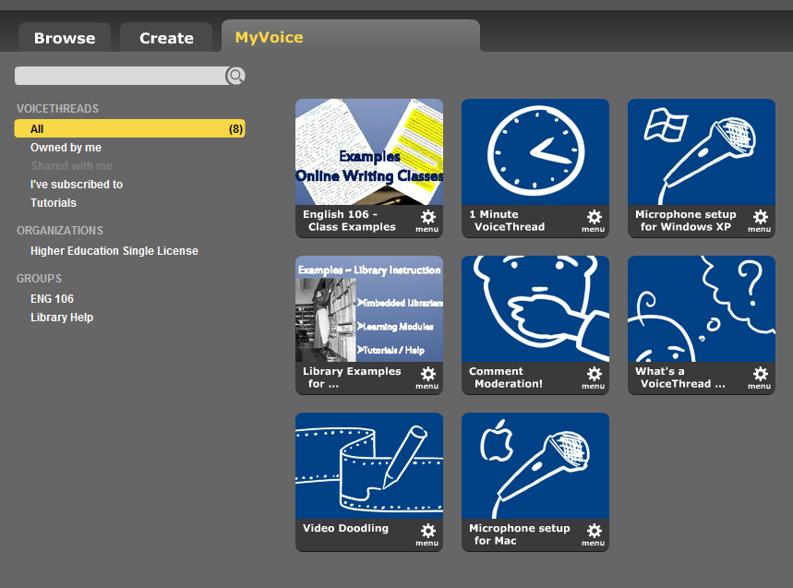The height and width of the screenshot is (588, 793).
Task: Click the 'English 106 - Class Examples' title
Action: pyautogui.click(x=350, y=221)
